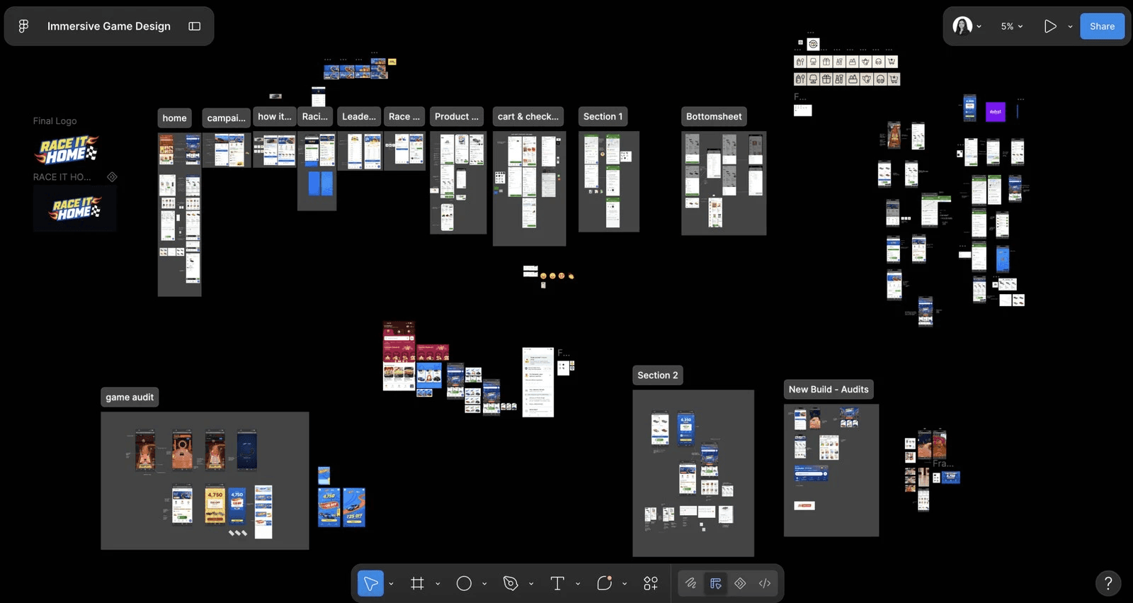The width and height of the screenshot is (1133, 603).
Task: Switch to Design mode
Action: click(x=716, y=583)
